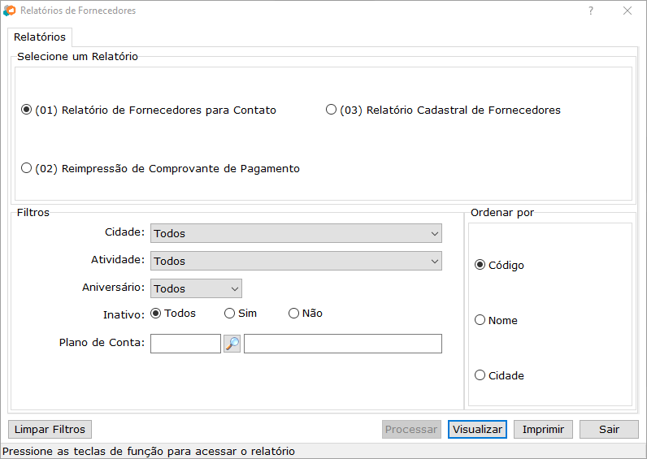Click the Plano de Conta code field
Image resolution: width=647 pixels, height=459 pixels.
coord(185,344)
